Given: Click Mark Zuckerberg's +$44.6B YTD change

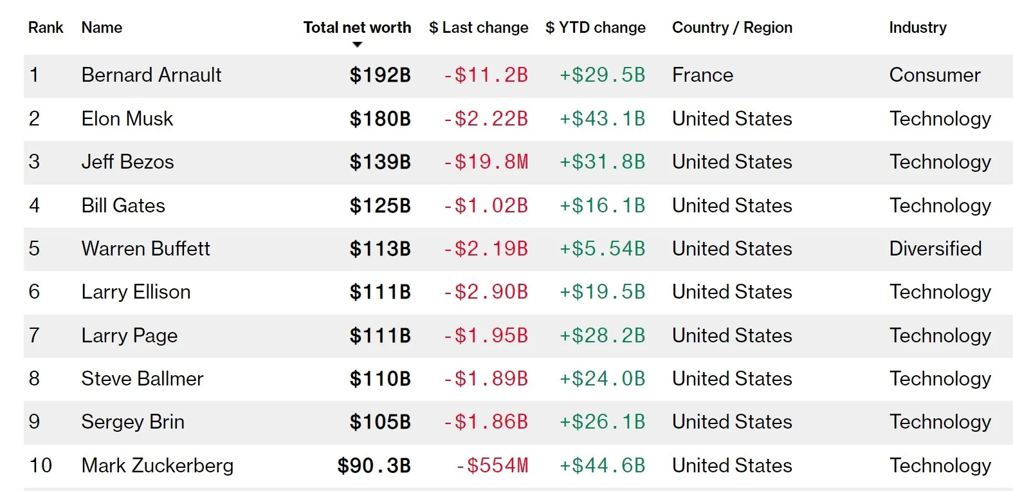Looking at the screenshot, I should click(602, 466).
